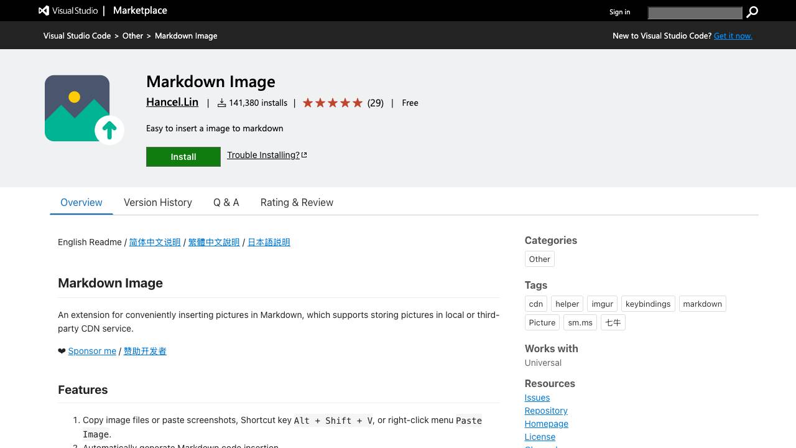This screenshot has height=448, width=796.
Task: Click Sign in
Action: click(619, 12)
